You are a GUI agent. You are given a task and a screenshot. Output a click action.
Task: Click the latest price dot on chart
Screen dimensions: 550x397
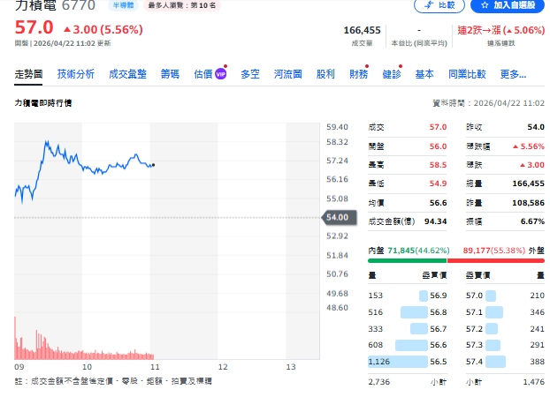(x=153, y=165)
